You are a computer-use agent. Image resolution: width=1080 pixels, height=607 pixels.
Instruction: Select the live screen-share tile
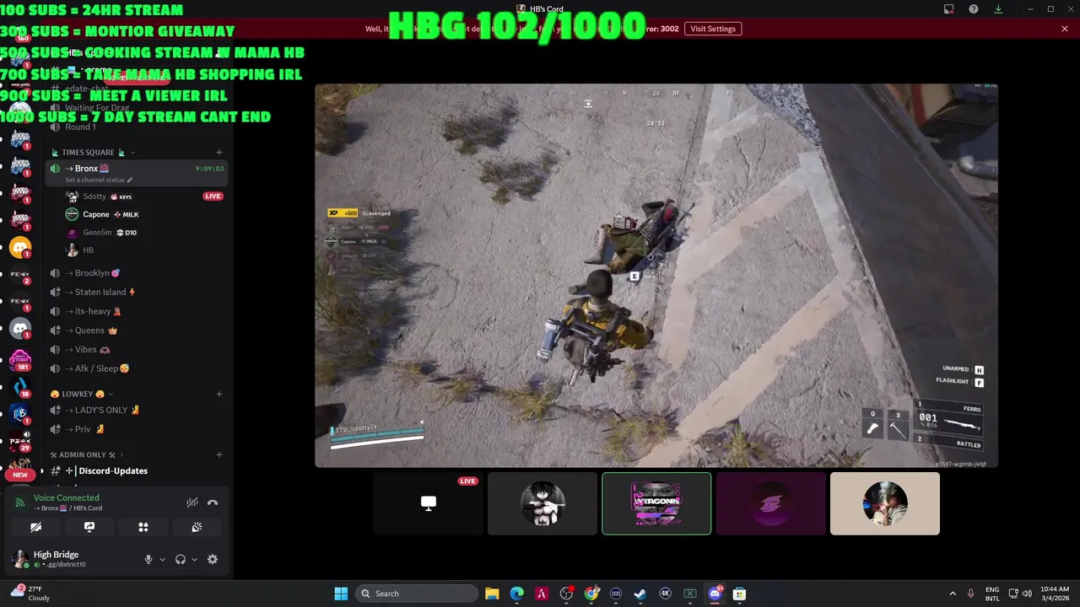(429, 503)
